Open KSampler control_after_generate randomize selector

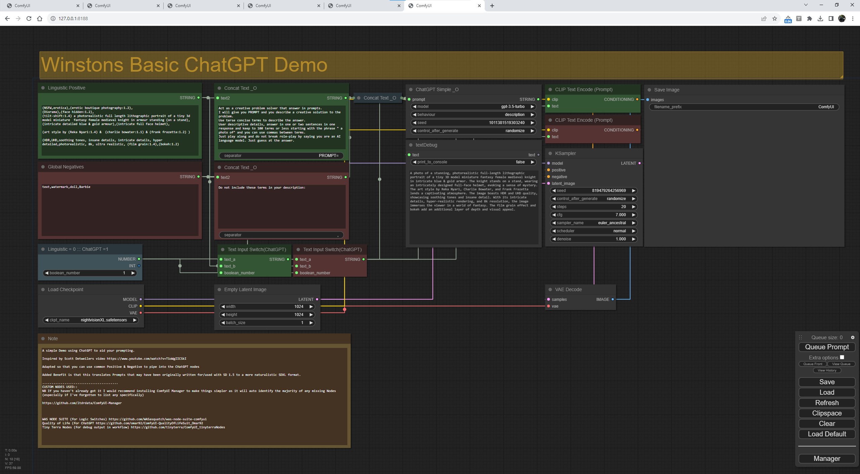click(x=594, y=199)
